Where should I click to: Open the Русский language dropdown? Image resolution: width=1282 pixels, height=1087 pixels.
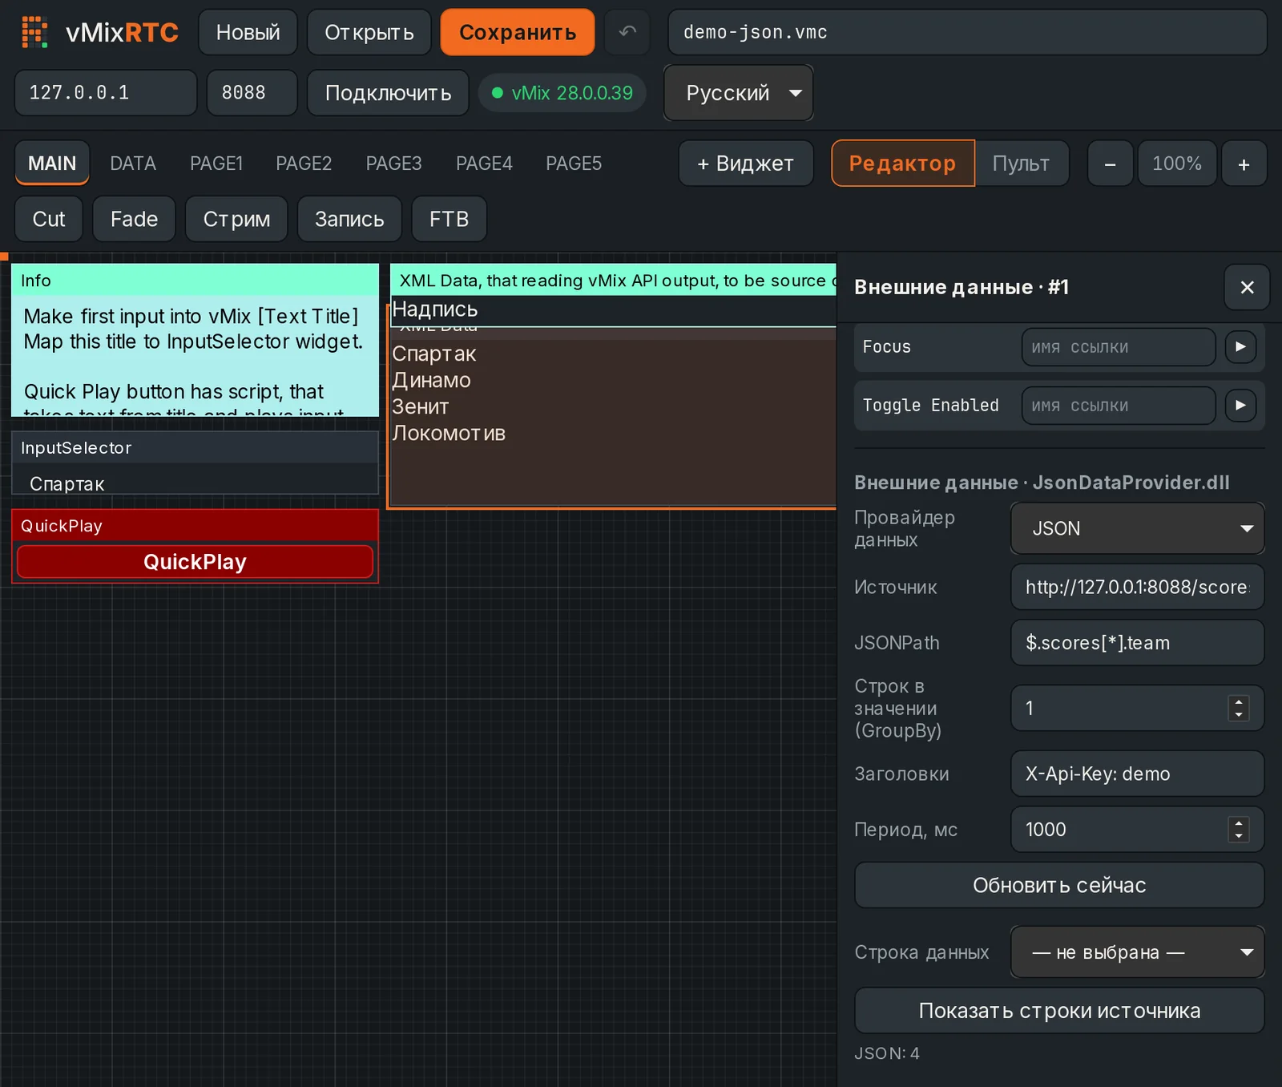click(x=738, y=93)
